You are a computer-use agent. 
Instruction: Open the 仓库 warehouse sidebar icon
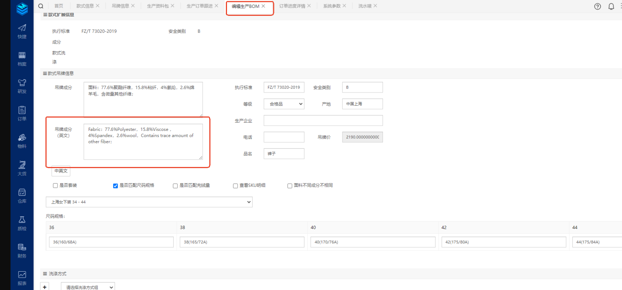(x=22, y=196)
